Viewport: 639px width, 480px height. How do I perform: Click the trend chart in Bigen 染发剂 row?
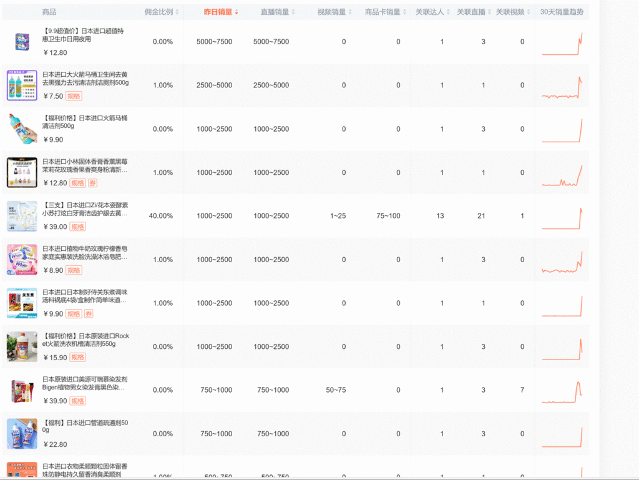coord(562,392)
